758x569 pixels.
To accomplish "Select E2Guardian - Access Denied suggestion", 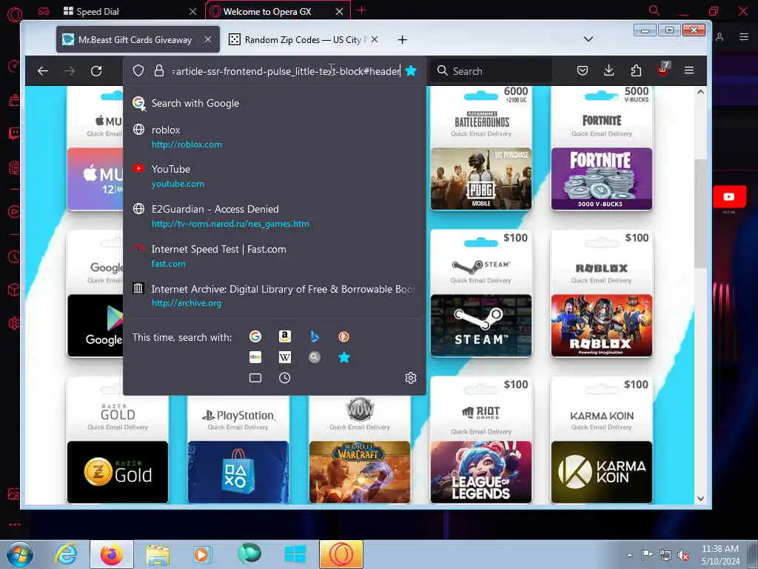I will point(274,216).
